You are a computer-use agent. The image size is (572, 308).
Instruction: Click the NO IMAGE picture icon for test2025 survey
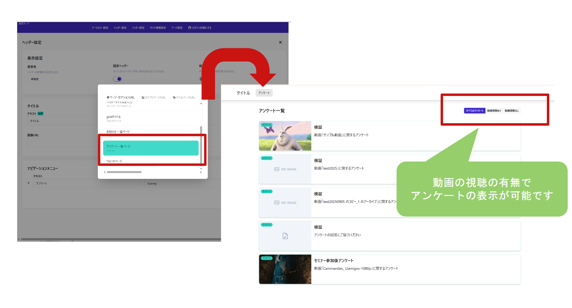[277, 169]
